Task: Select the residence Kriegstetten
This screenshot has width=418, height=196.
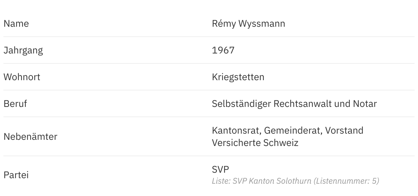Action: (238, 77)
